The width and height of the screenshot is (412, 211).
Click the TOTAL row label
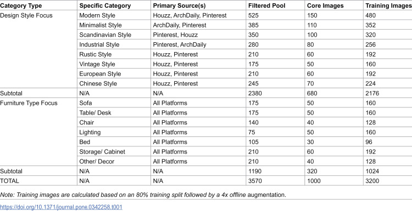click(x=10, y=181)
